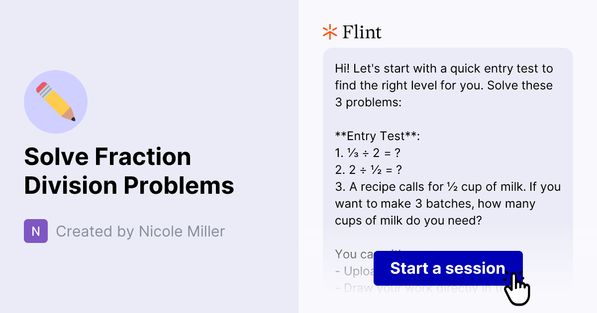
Task: Select the Entry Test heading text
Action: point(377,136)
